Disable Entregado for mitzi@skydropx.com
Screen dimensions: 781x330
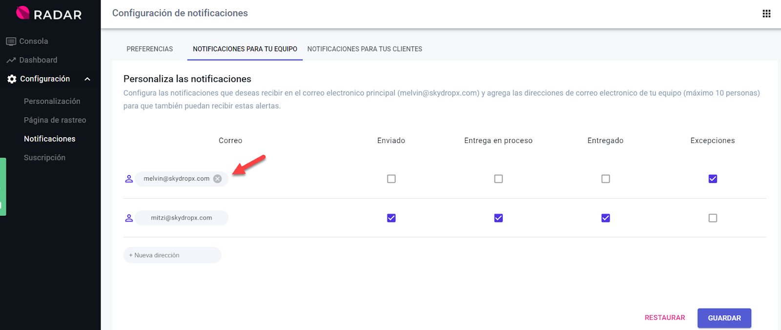coord(605,218)
